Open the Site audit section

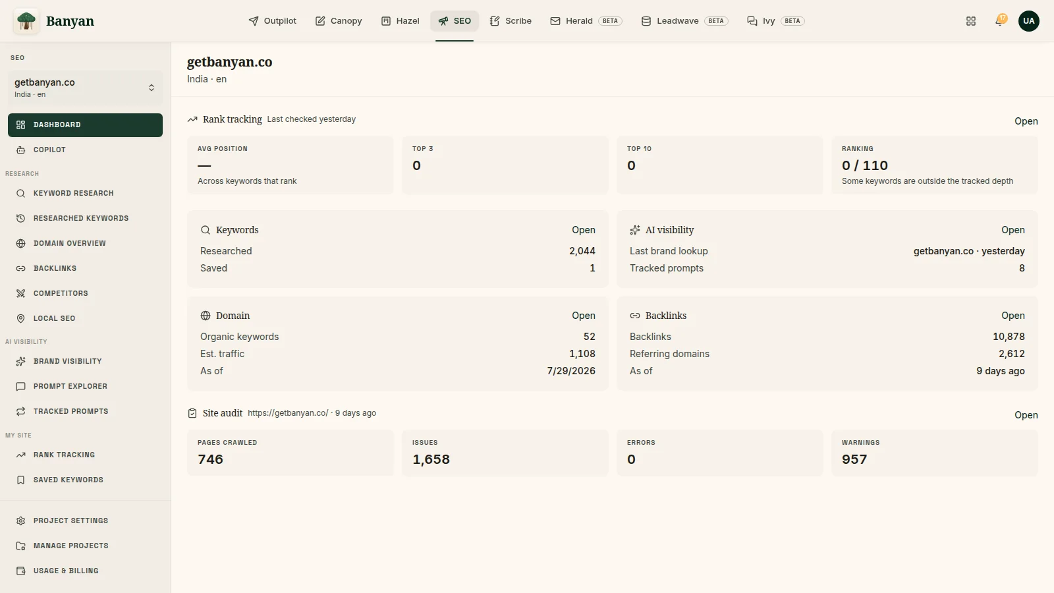1026,415
